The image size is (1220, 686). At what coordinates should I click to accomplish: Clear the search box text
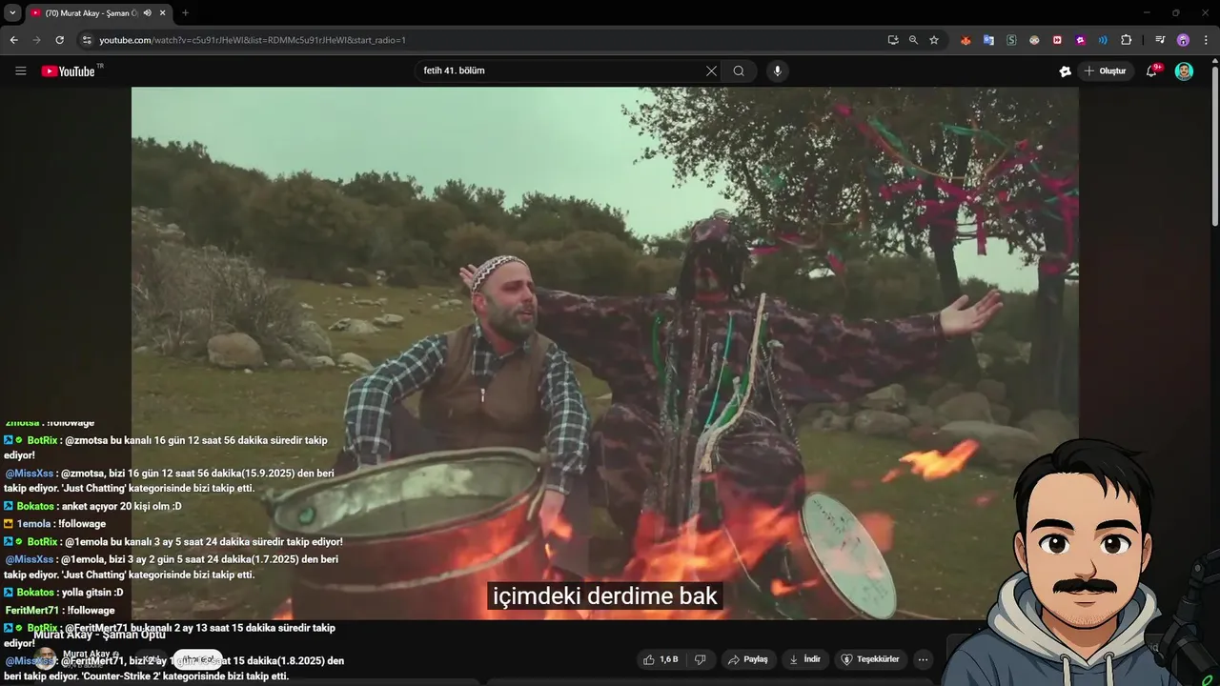pos(711,71)
